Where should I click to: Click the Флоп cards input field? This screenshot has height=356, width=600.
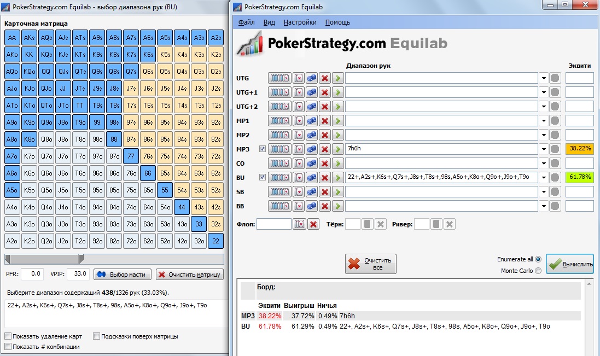274,224
